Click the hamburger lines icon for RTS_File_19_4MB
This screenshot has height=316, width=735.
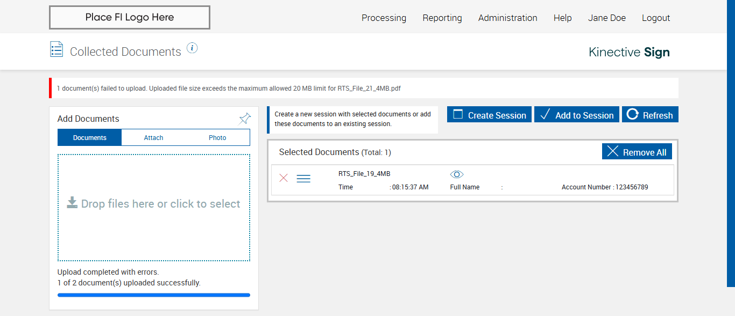pyautogui.click(x=303, y=179)
